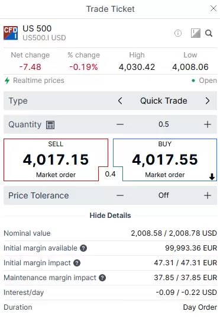Decrease Price Tolerance setting

coord(120,195)
